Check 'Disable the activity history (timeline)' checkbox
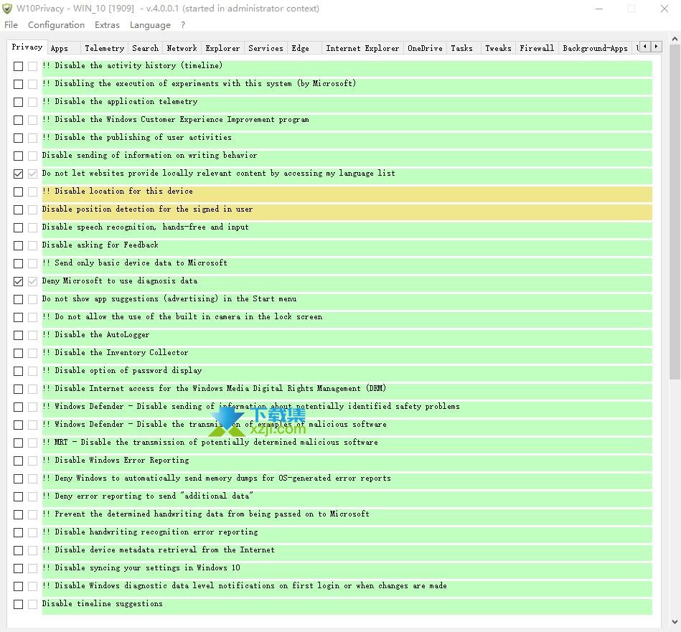Screen dimensions: 681x632 click(18, 66)
